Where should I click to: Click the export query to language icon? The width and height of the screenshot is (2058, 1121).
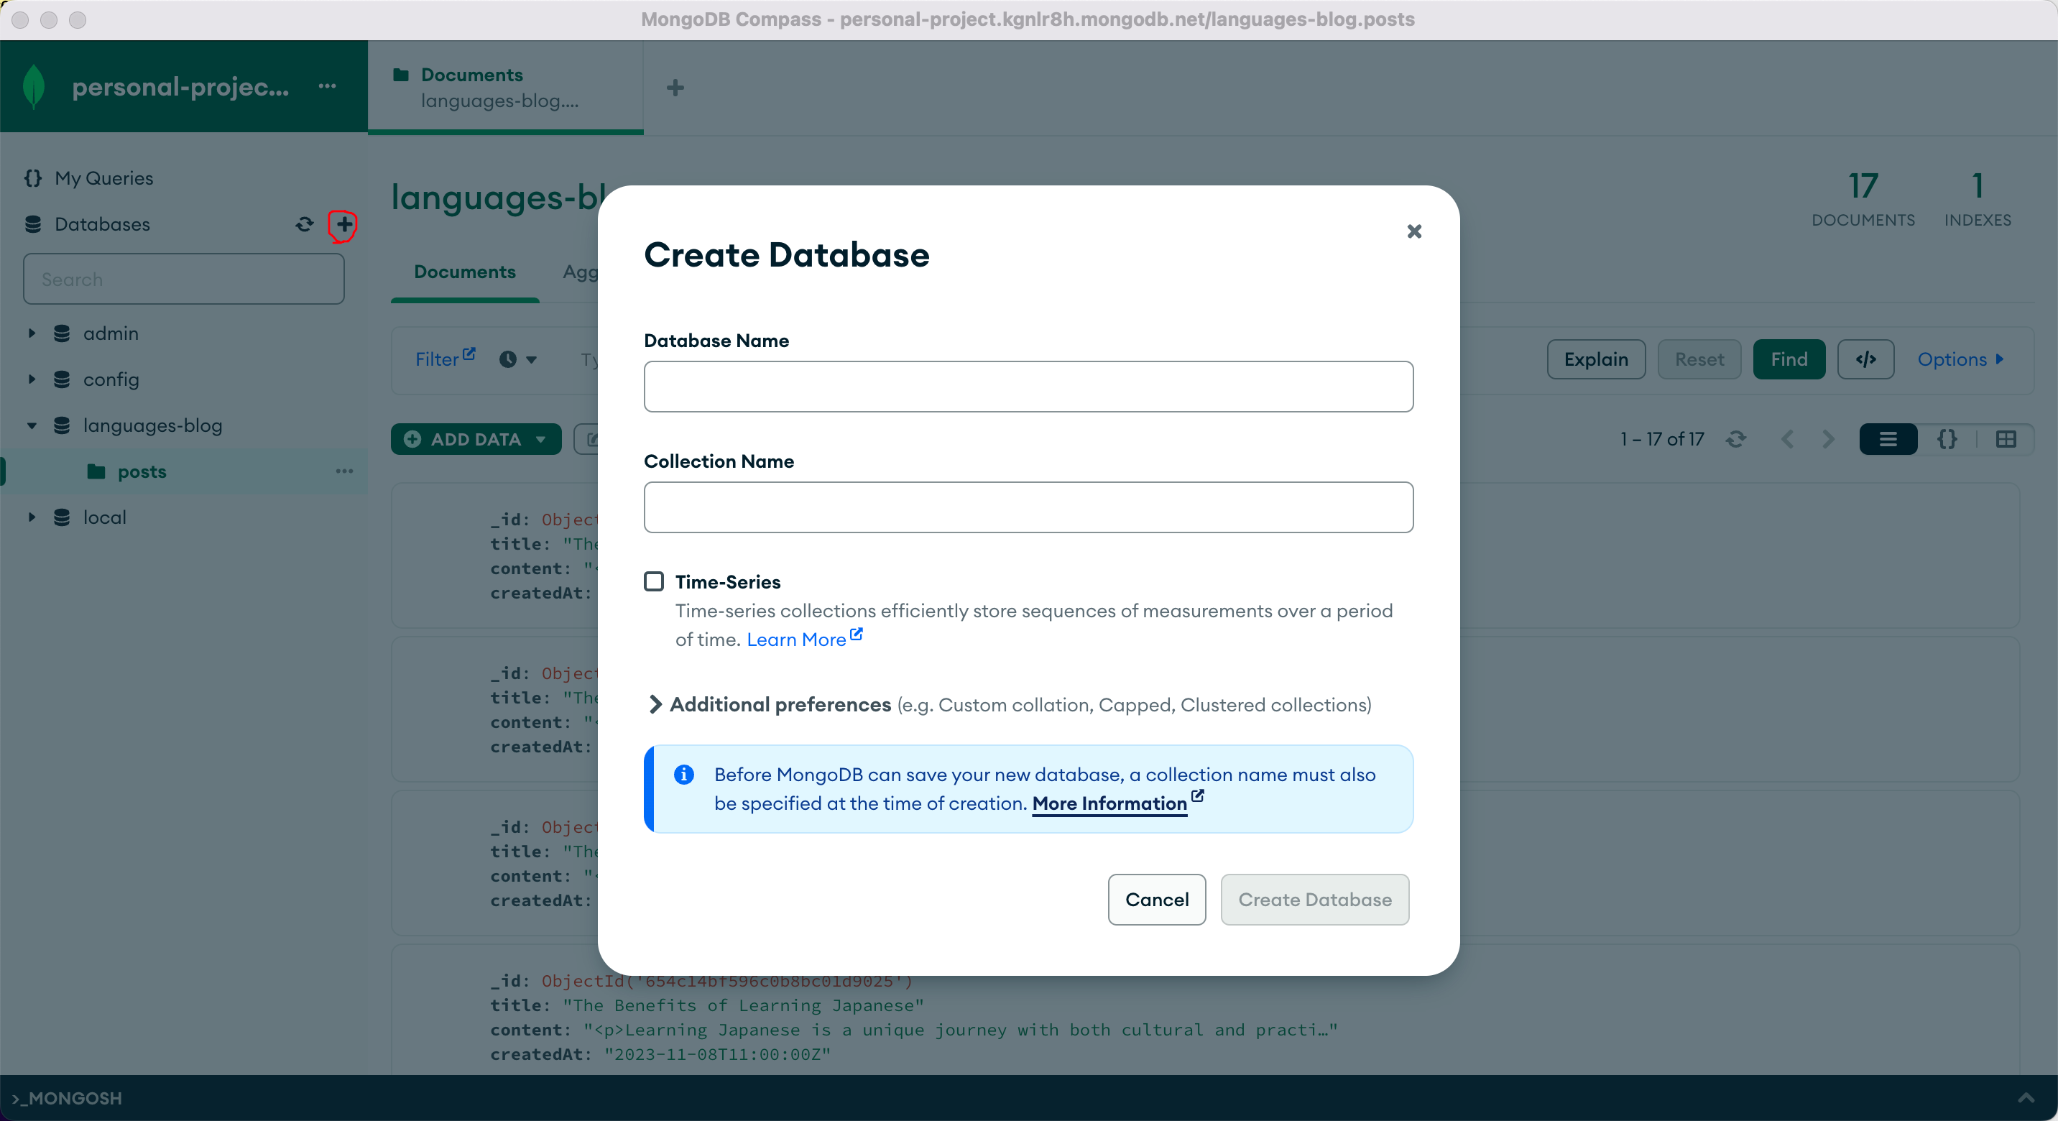[x=1865, y=359]
